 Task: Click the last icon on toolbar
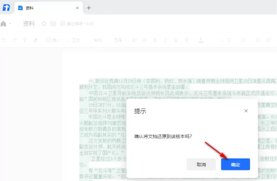coord(268,40)
